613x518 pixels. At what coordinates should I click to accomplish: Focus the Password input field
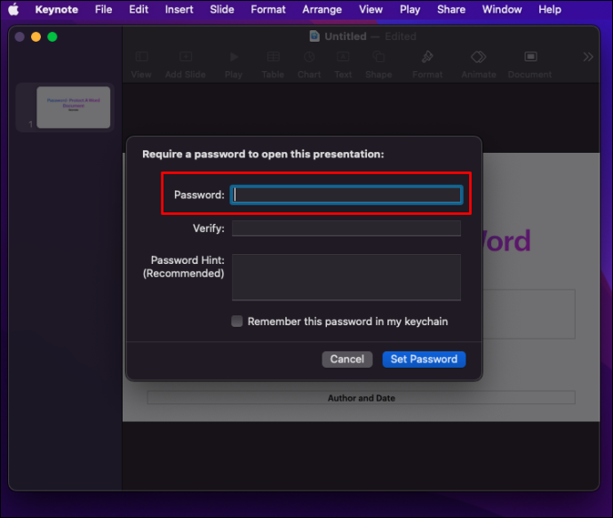pyautogui.click(x=346, y=195)
